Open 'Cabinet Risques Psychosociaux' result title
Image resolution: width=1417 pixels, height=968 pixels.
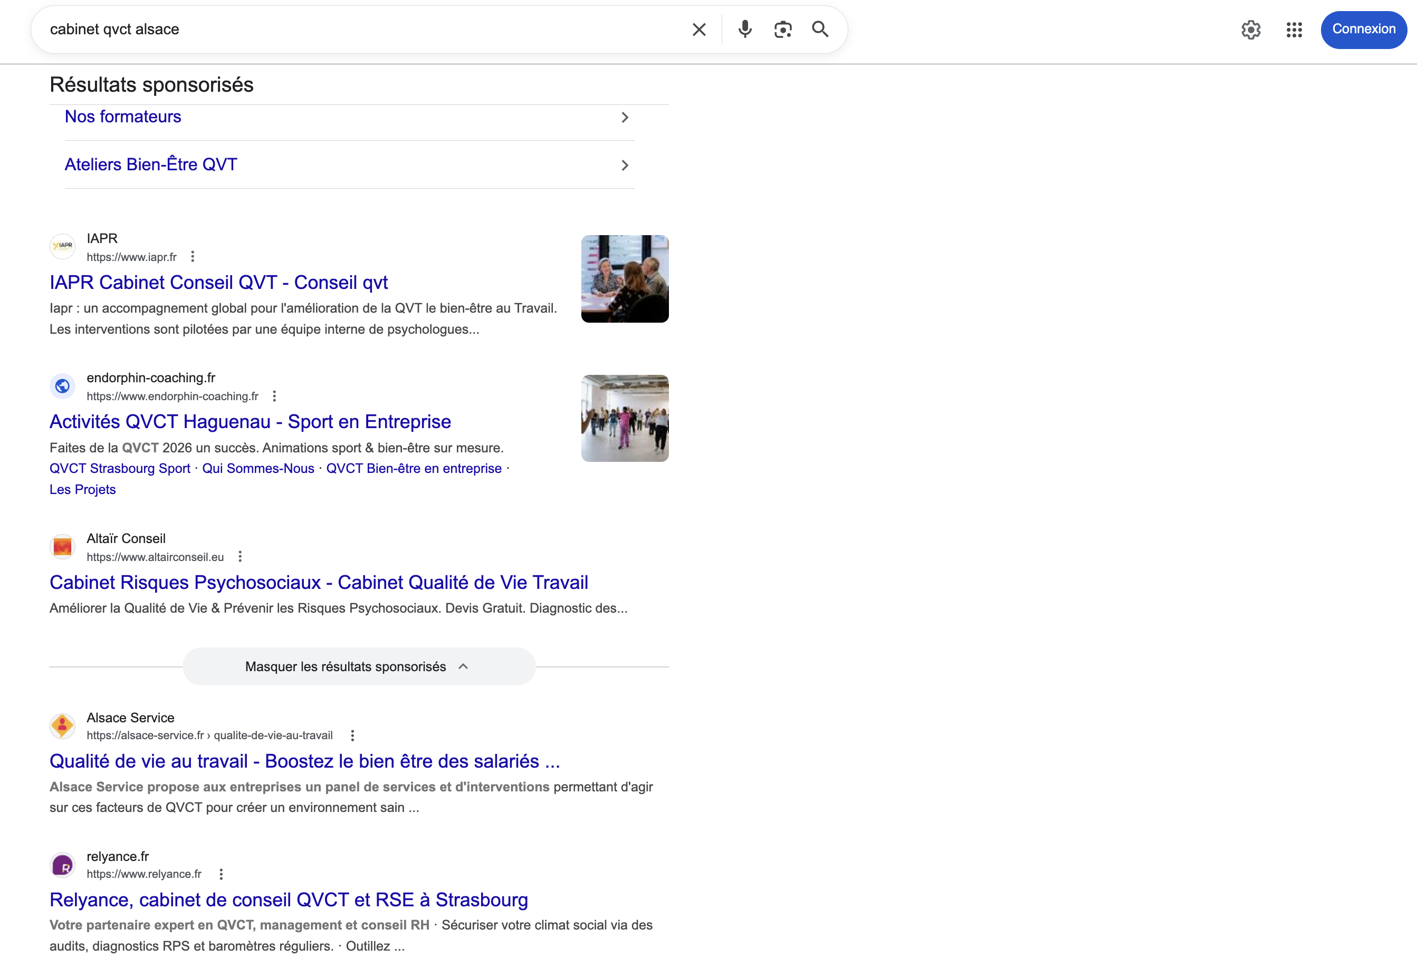point(318,583)
